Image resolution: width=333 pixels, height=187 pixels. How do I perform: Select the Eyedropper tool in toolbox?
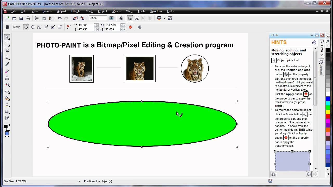coord(7,64)
